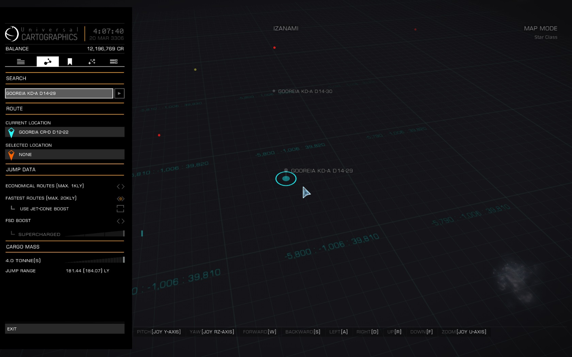
Task: Click the orange selected location marker icon
Action: 11,155
